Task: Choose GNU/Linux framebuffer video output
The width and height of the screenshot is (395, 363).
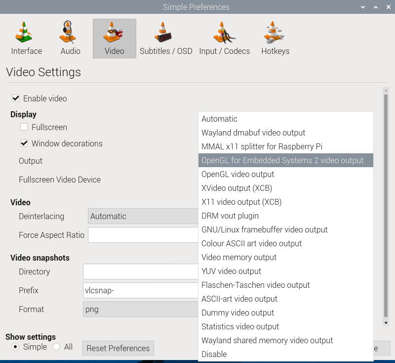Action: tap(286, 230)
